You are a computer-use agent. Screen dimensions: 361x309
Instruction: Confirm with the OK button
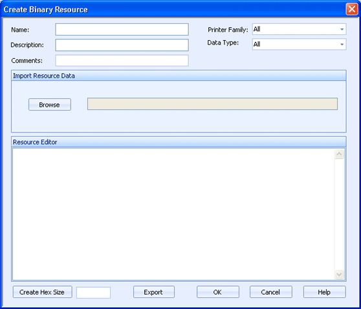[x=218, y=292]
